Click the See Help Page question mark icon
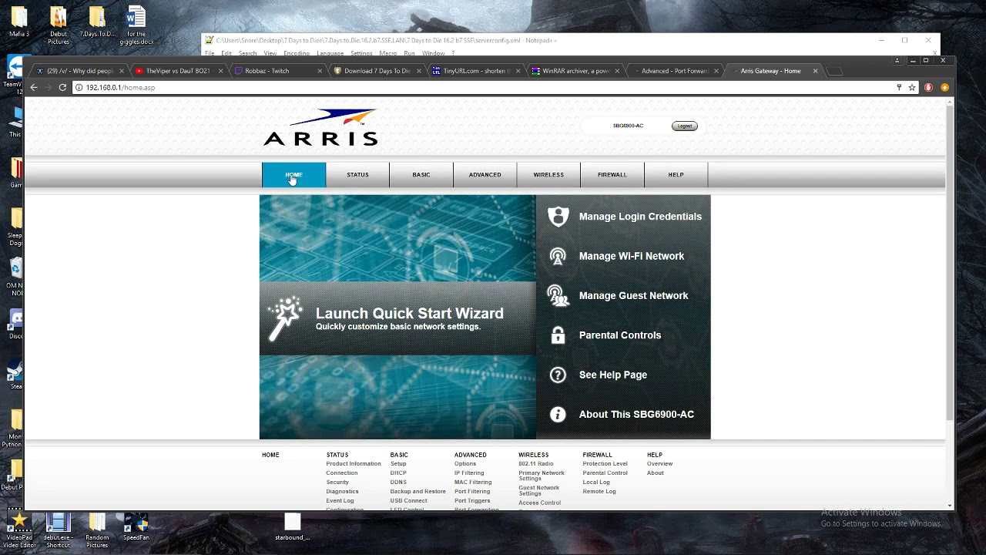Viewport: 986px width, 555px height. point(558,375)
